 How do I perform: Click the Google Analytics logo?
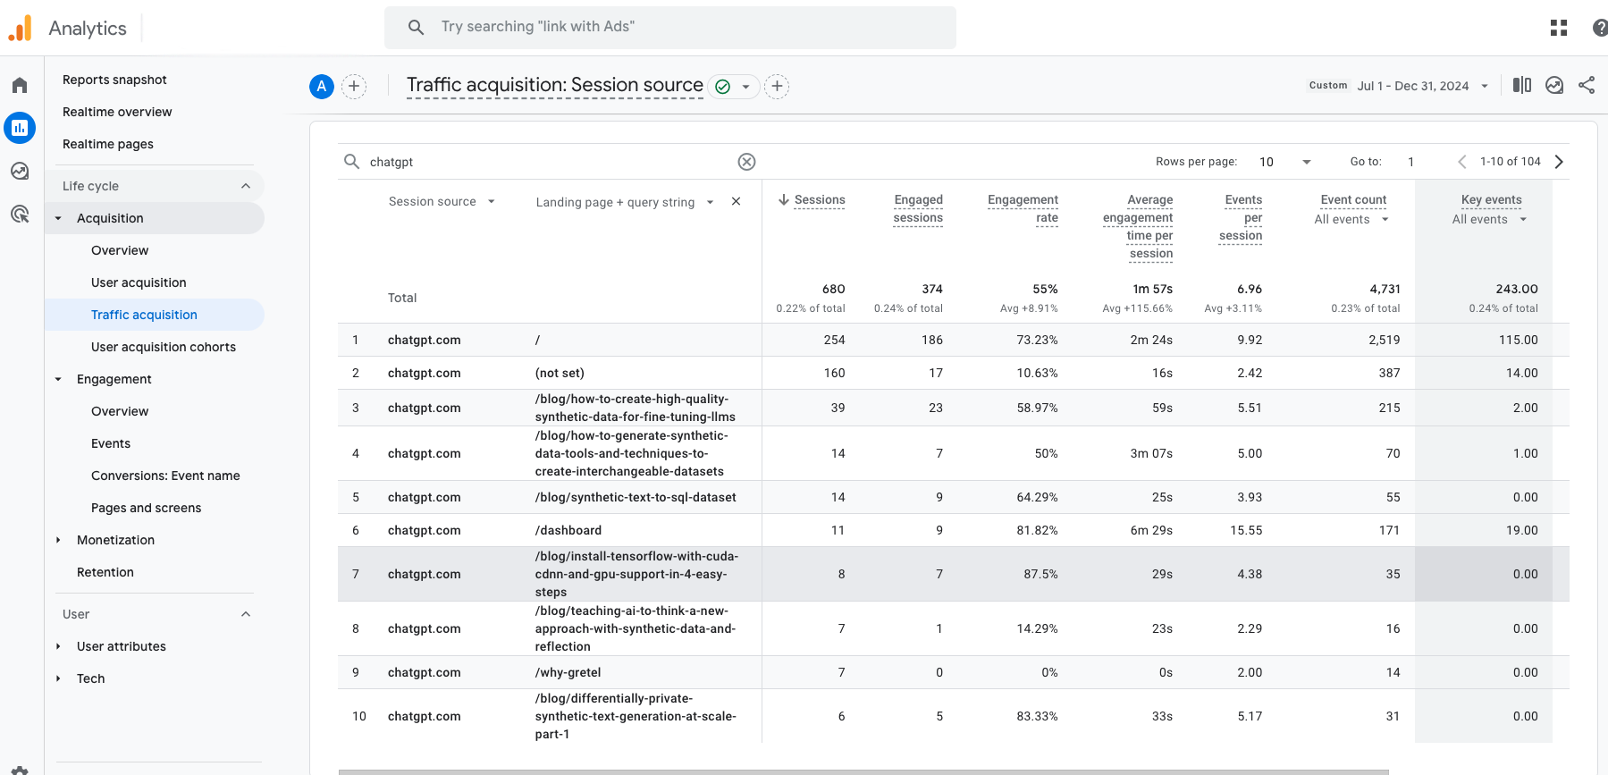click(20, 28)
